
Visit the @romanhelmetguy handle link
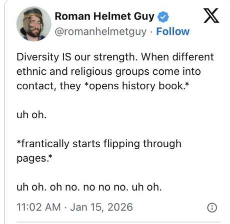click(100, 31)
